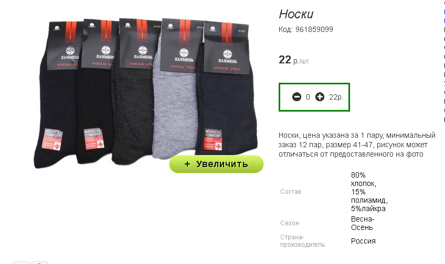Image resolution: width=445 pixels, height=264 pixels.
Task: Click the partly visible button with an orange icon
Action: pyautogui.click(x=39, y=263)
